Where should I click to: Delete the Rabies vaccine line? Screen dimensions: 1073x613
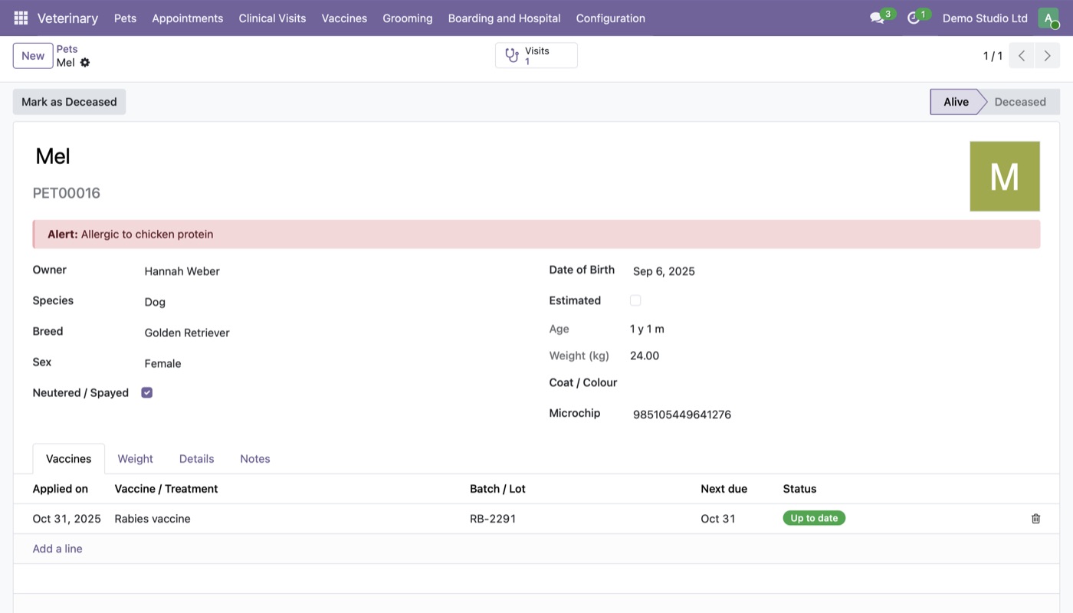click(1035, 519)
